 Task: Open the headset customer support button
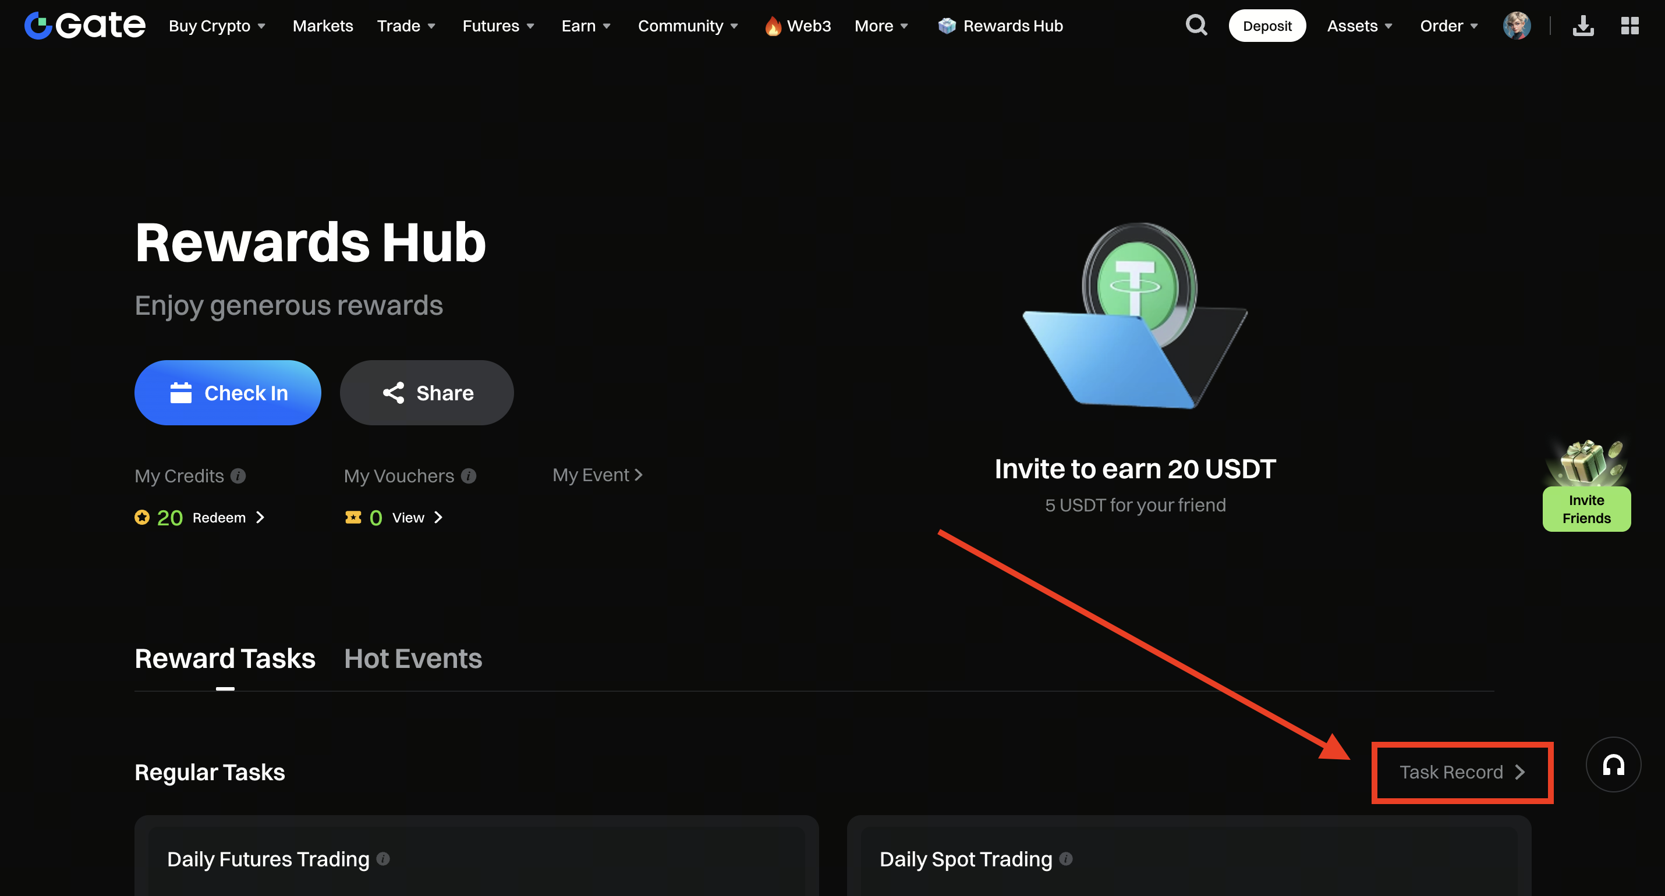click(x=1613, y=765)
